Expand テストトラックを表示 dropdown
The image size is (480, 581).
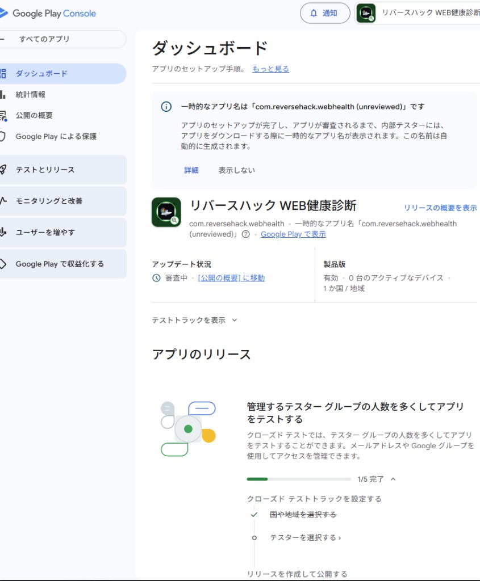coord(195,320)
